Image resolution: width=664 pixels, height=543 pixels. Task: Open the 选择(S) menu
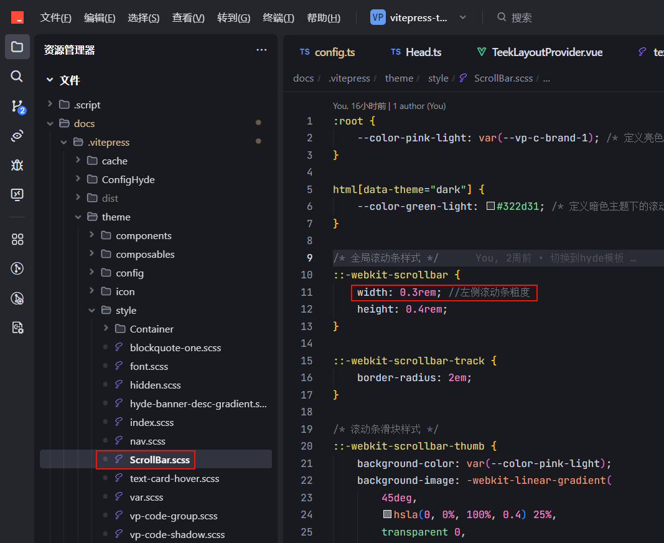point(144,18)
